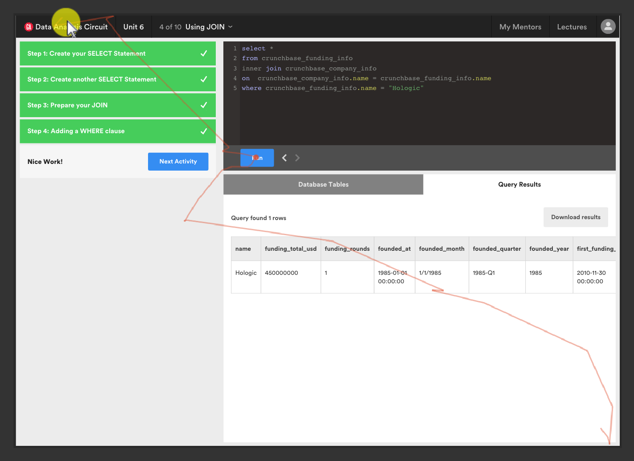Click the Download results button

click(x=576, y=217)
